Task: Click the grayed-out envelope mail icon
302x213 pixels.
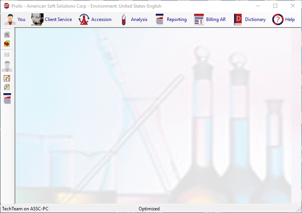Action: (x=7, y=55)
